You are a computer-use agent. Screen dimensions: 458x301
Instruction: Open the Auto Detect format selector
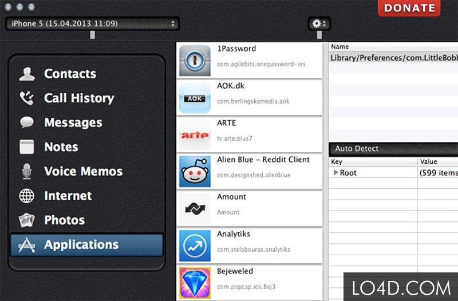[x=393, y=149]
